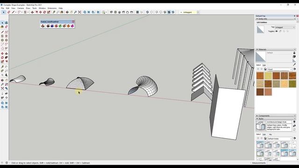
Task: Pick the olive green wood swatch
Action: click(x=292, y=84)
